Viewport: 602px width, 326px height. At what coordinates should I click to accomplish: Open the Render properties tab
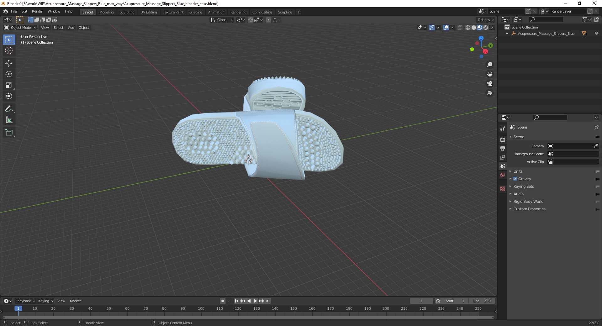tap(503, 139)
